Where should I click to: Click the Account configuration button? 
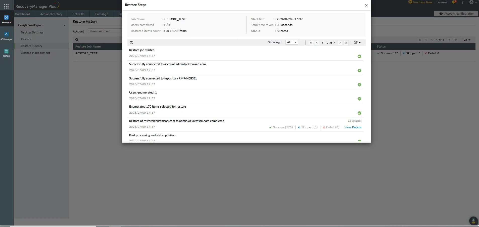tap(457, 14)
